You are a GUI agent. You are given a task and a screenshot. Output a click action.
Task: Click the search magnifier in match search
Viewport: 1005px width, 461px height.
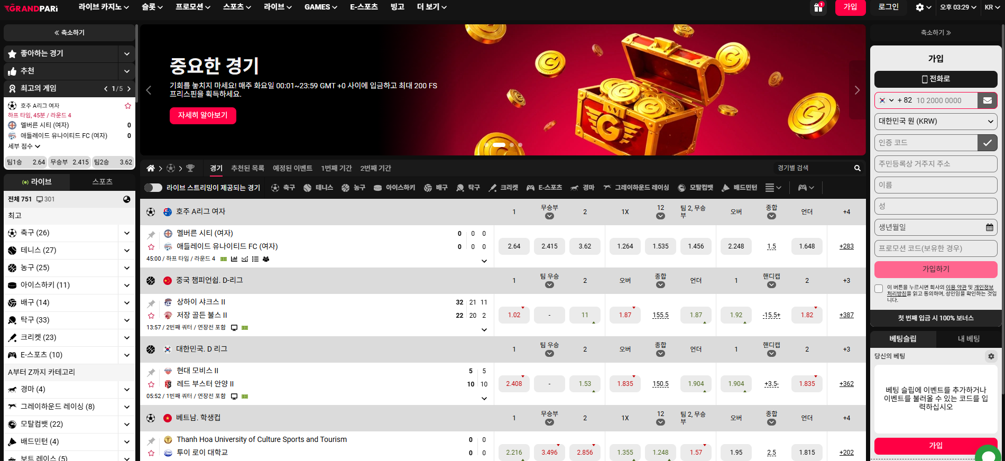click(x=857, y=168)
